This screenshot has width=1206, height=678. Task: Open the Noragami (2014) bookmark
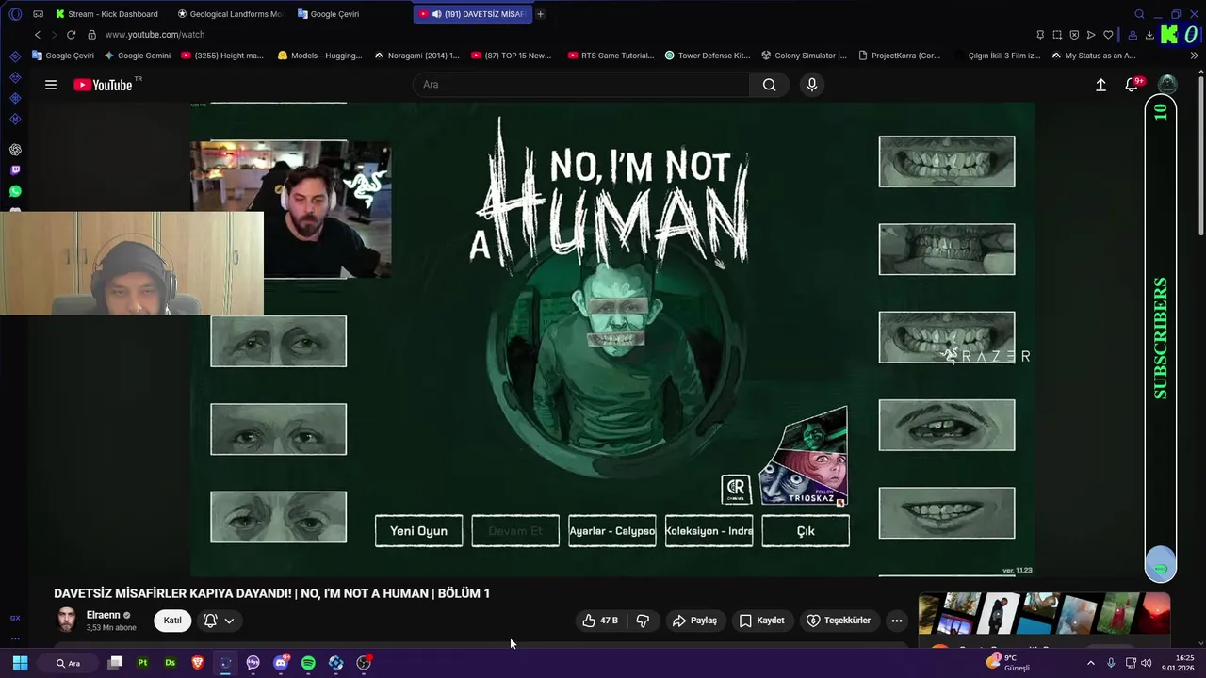tap(416, 56)
